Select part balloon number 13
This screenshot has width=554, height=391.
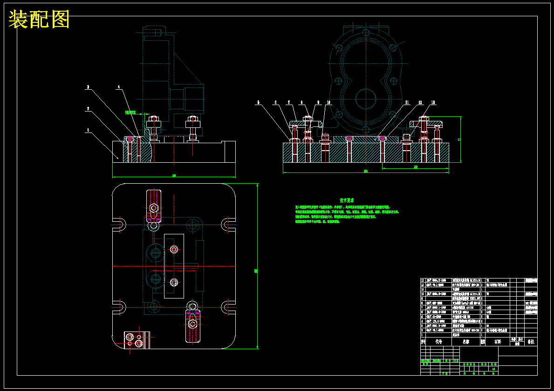tap(433, 103)
